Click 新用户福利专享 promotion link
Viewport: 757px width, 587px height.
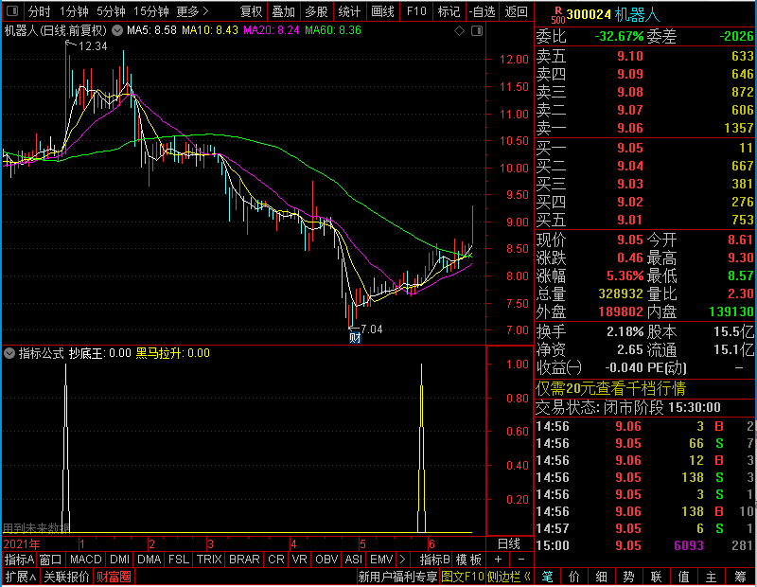pos(397,577)
